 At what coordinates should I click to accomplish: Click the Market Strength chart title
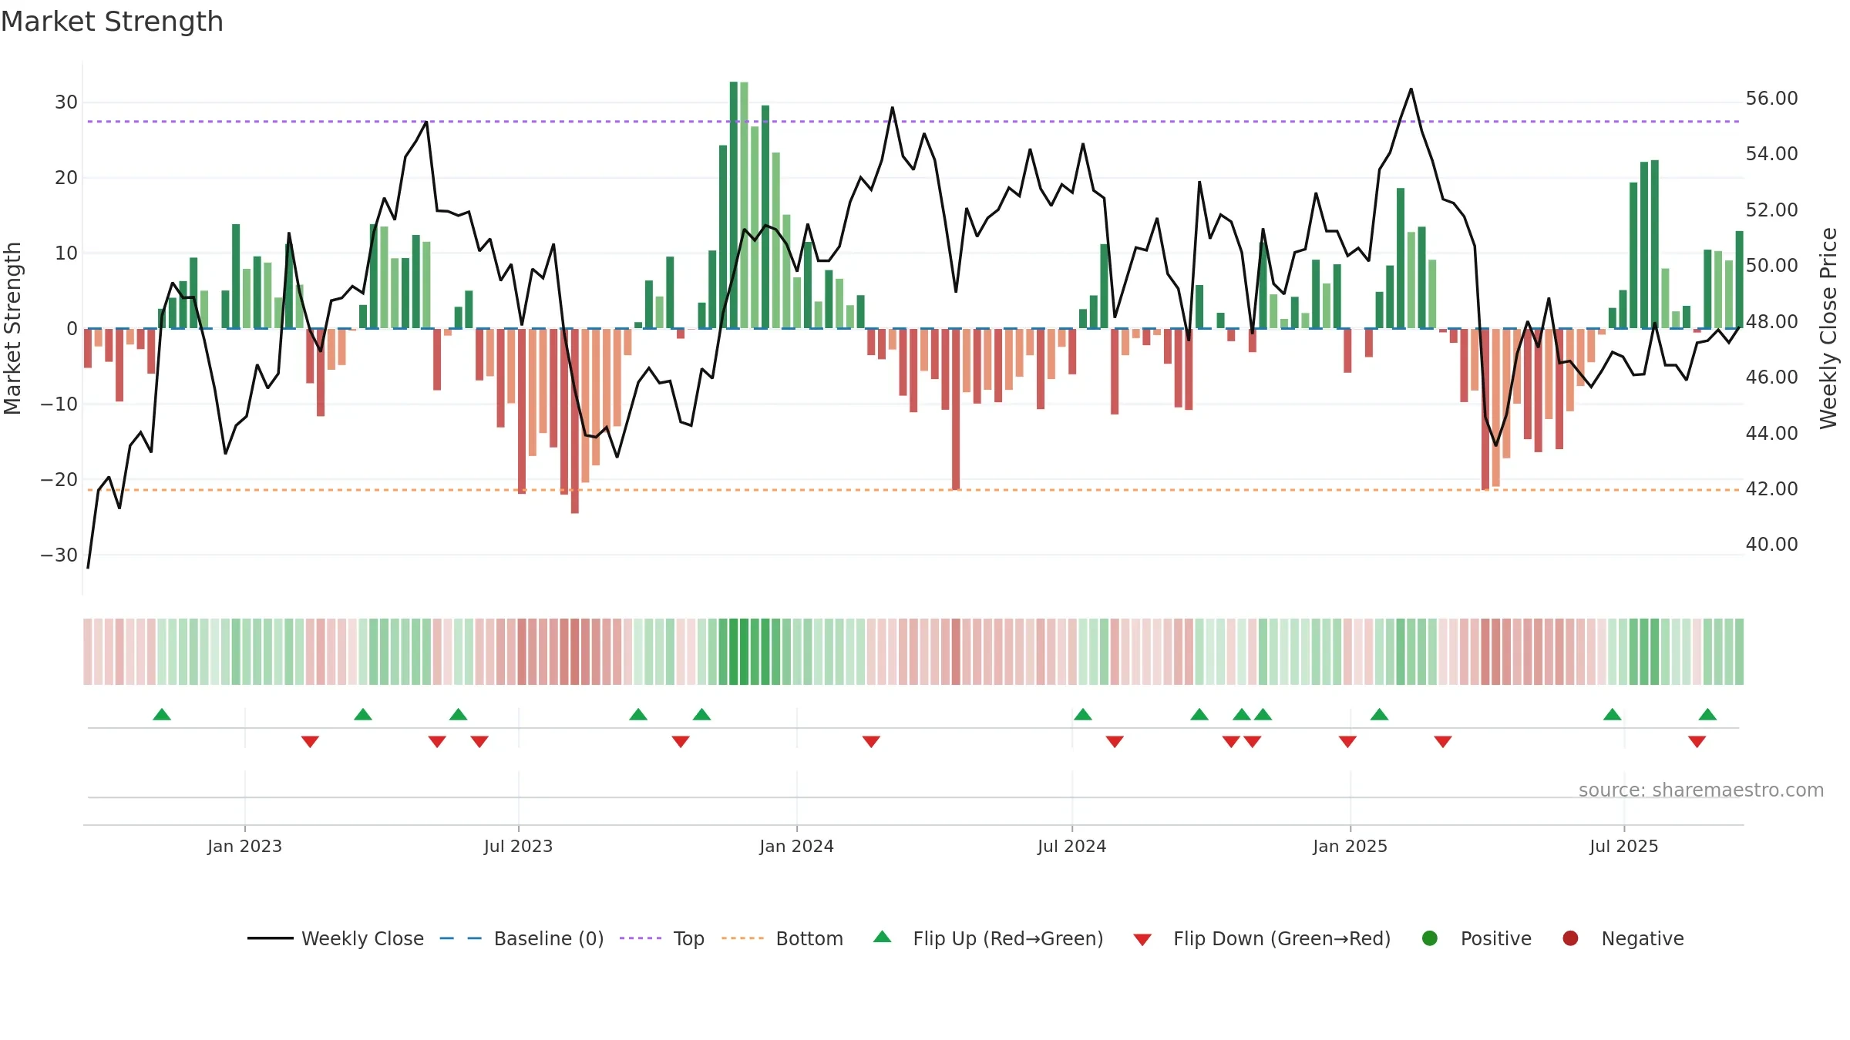(112, 22)
